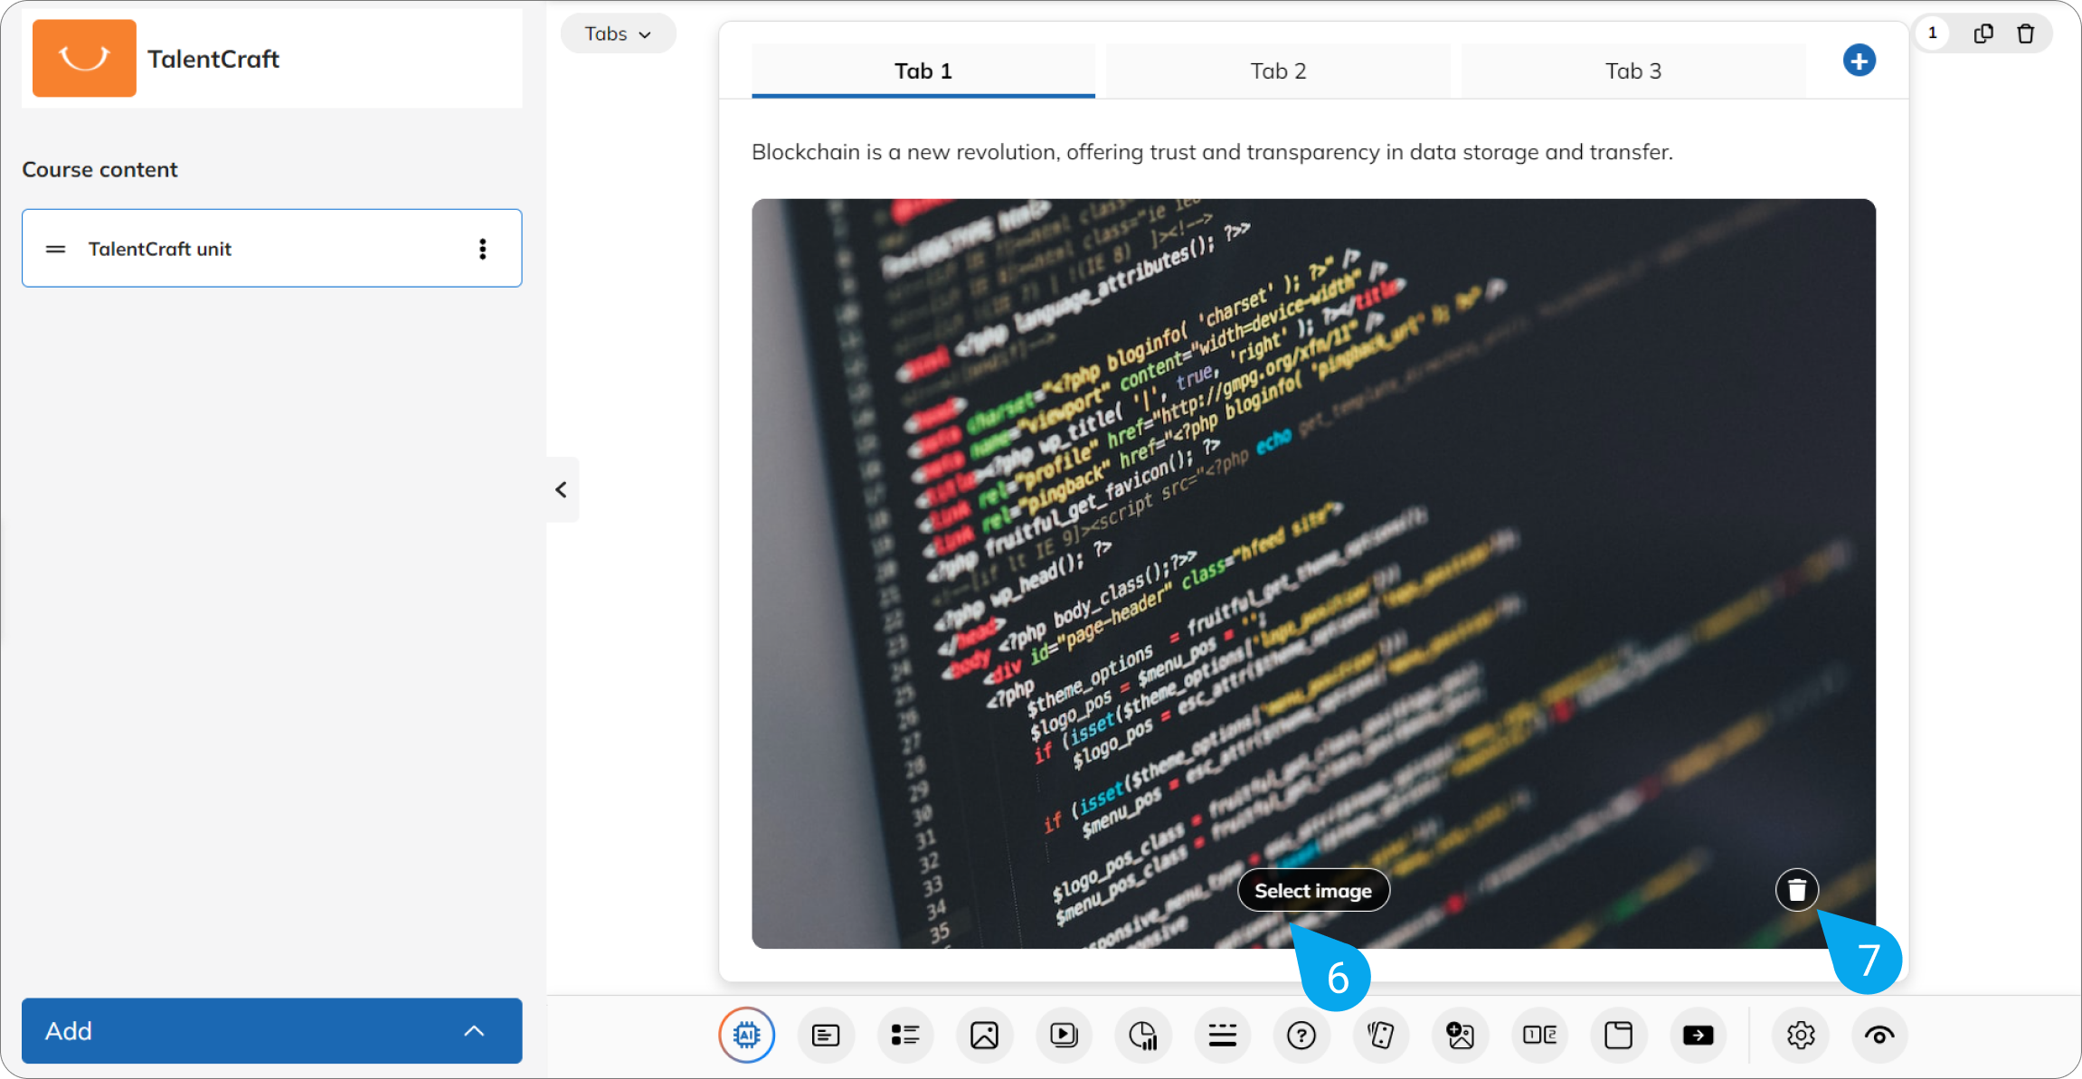
Task: Delete the image using trash icon
Action: pos(1796,890)
